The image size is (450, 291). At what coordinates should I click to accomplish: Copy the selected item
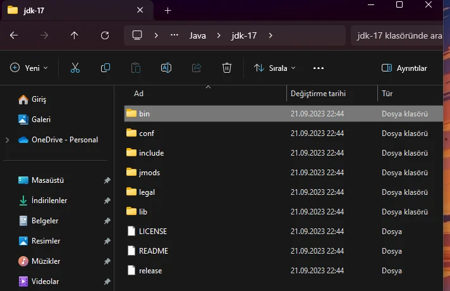tap(106, 68)
